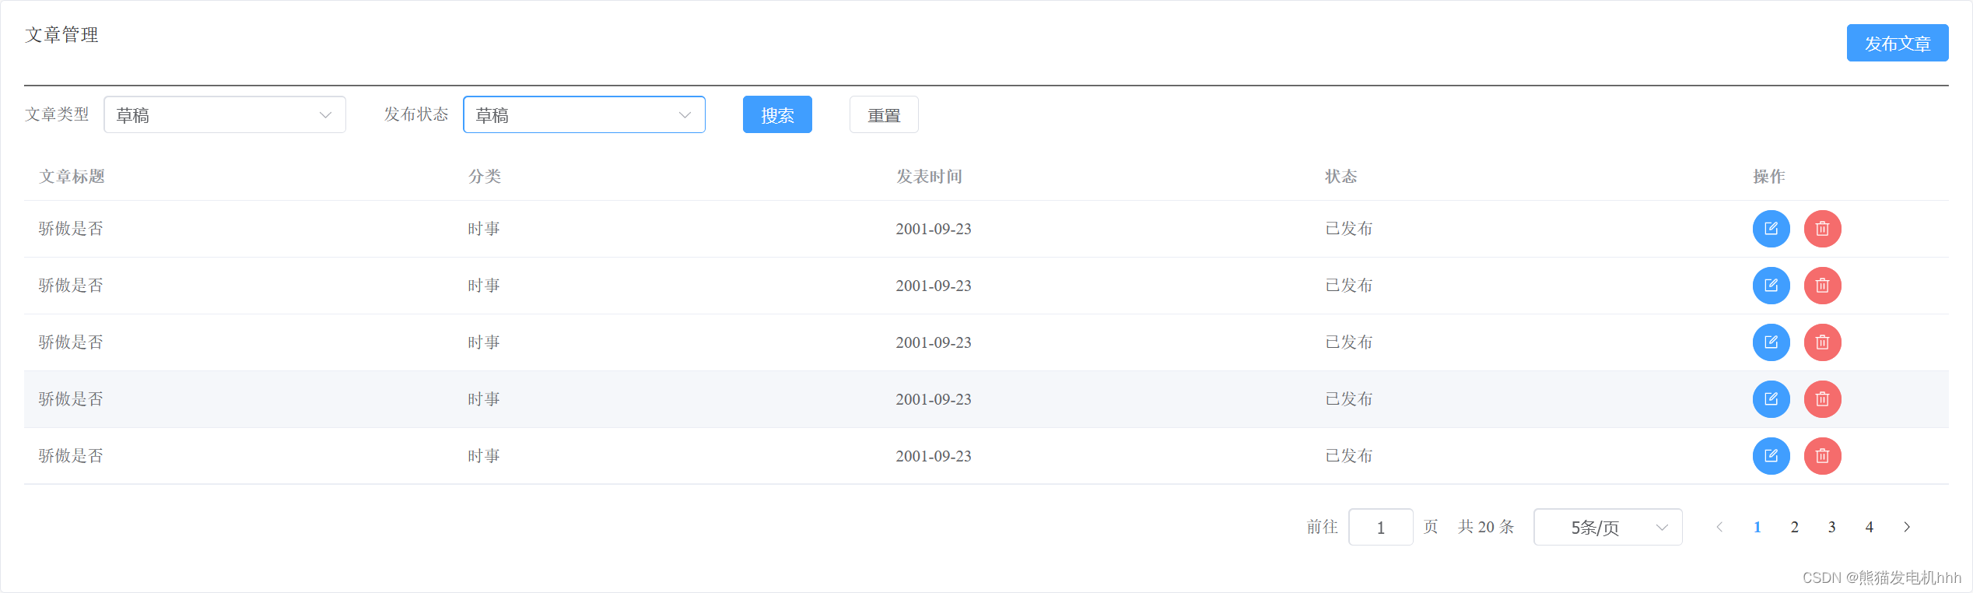
Task: Click edit icon in second article row
Action: pos(1771,286)
